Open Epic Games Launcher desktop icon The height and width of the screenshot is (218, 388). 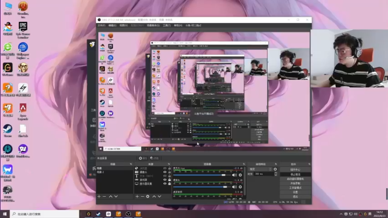(22, 26)
